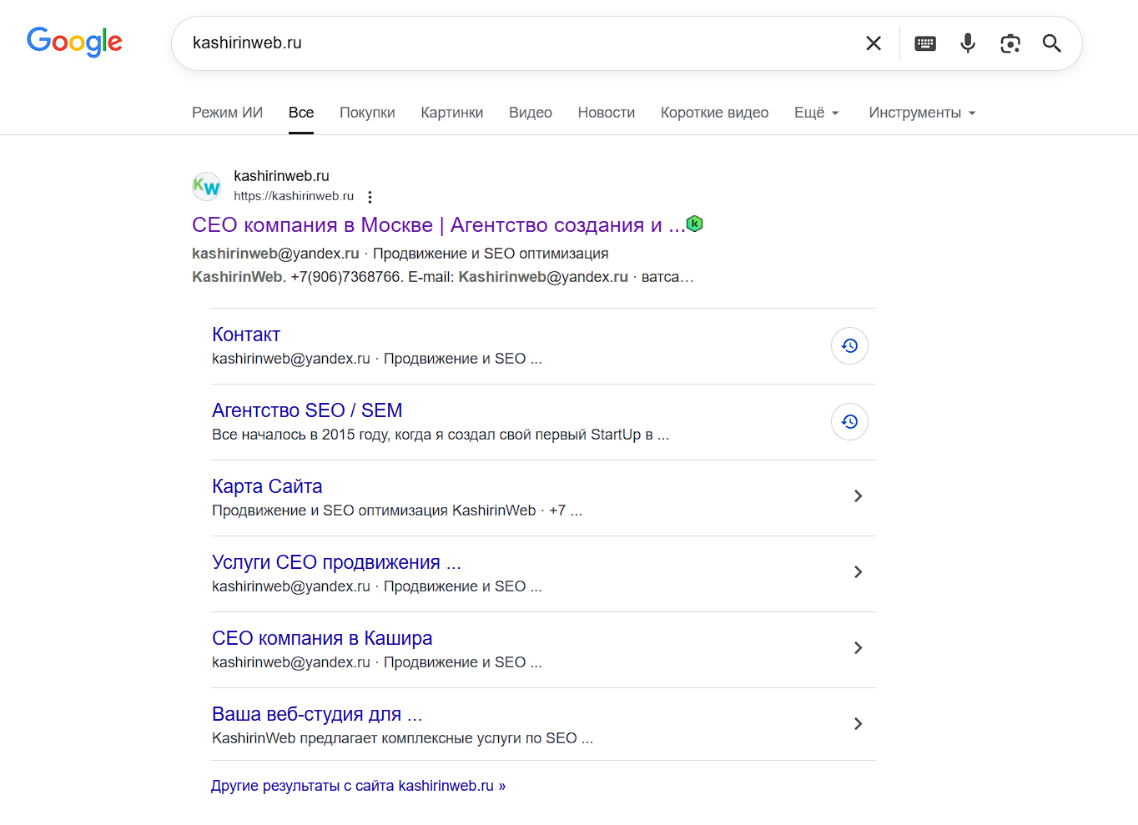The width and height of the screenshot is (1138, 825).
Task: Open the on-screen keyboard icon
Action: (x=924, y=43)
